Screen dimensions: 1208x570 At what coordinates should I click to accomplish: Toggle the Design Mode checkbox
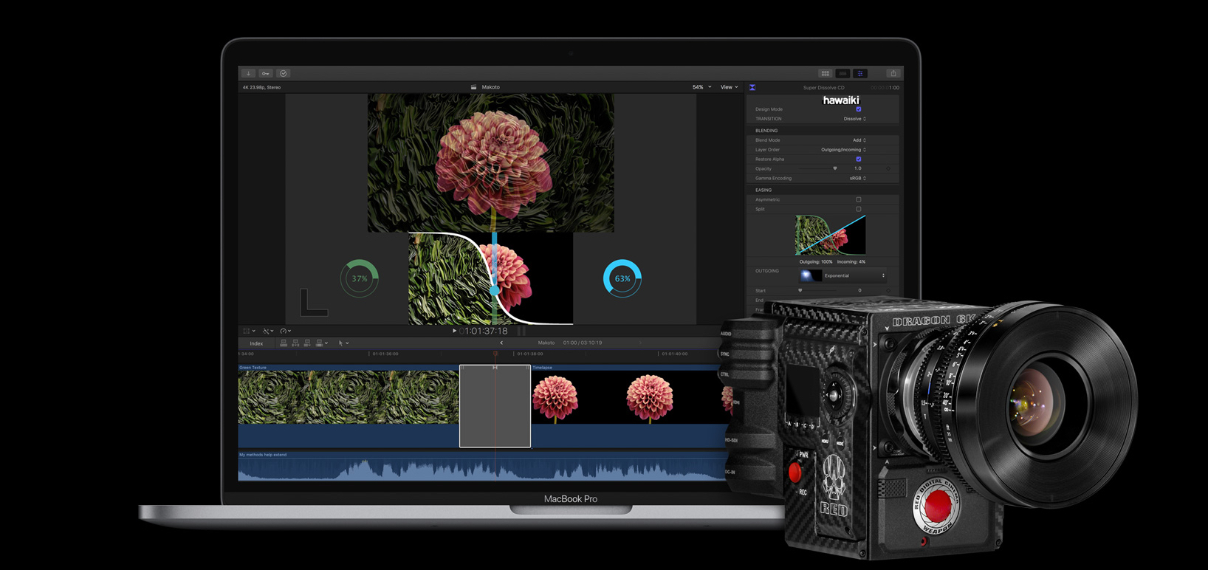click(859, 109)
